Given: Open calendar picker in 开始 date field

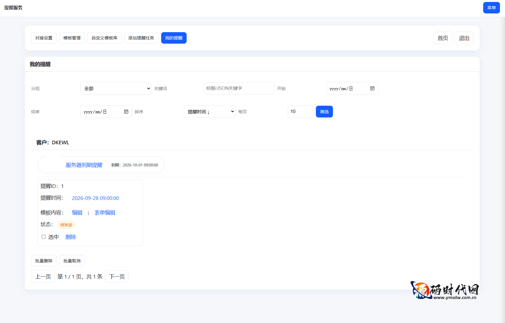Looking at the screenshot, I should pyautogui.click(x=372, y=88).
